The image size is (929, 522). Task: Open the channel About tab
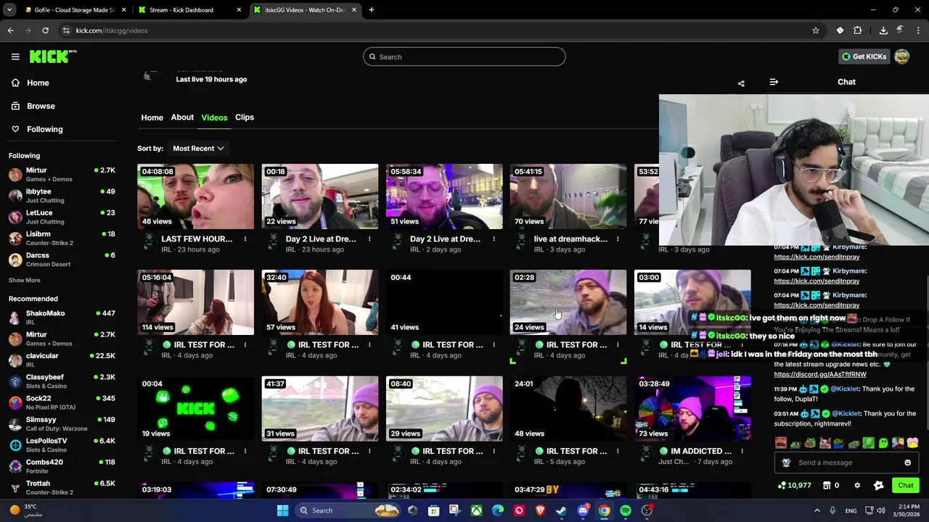point(182,117)
